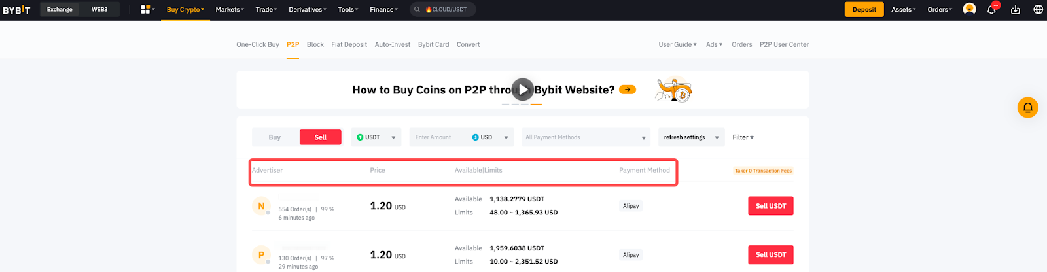Switch to the Buy toggle

tap(275, 137)
